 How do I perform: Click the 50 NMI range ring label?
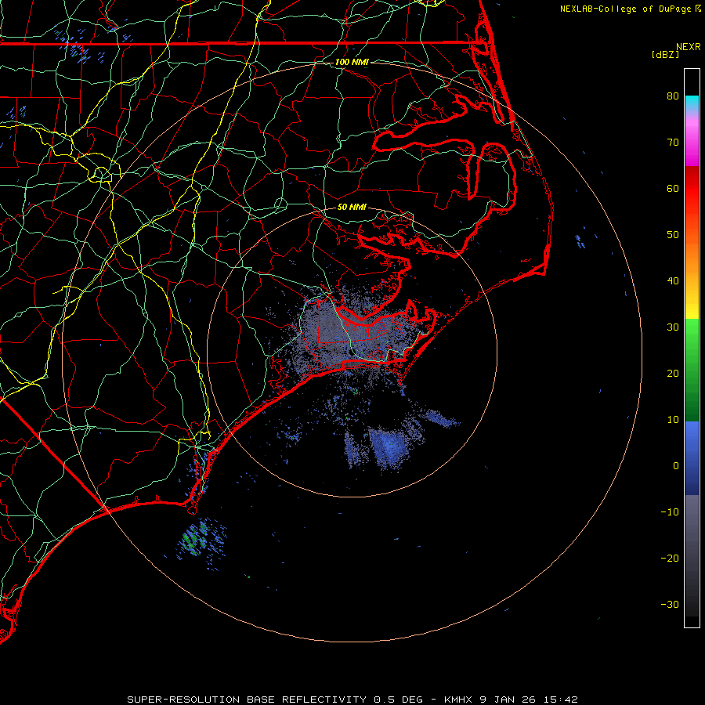click(352, 208)
